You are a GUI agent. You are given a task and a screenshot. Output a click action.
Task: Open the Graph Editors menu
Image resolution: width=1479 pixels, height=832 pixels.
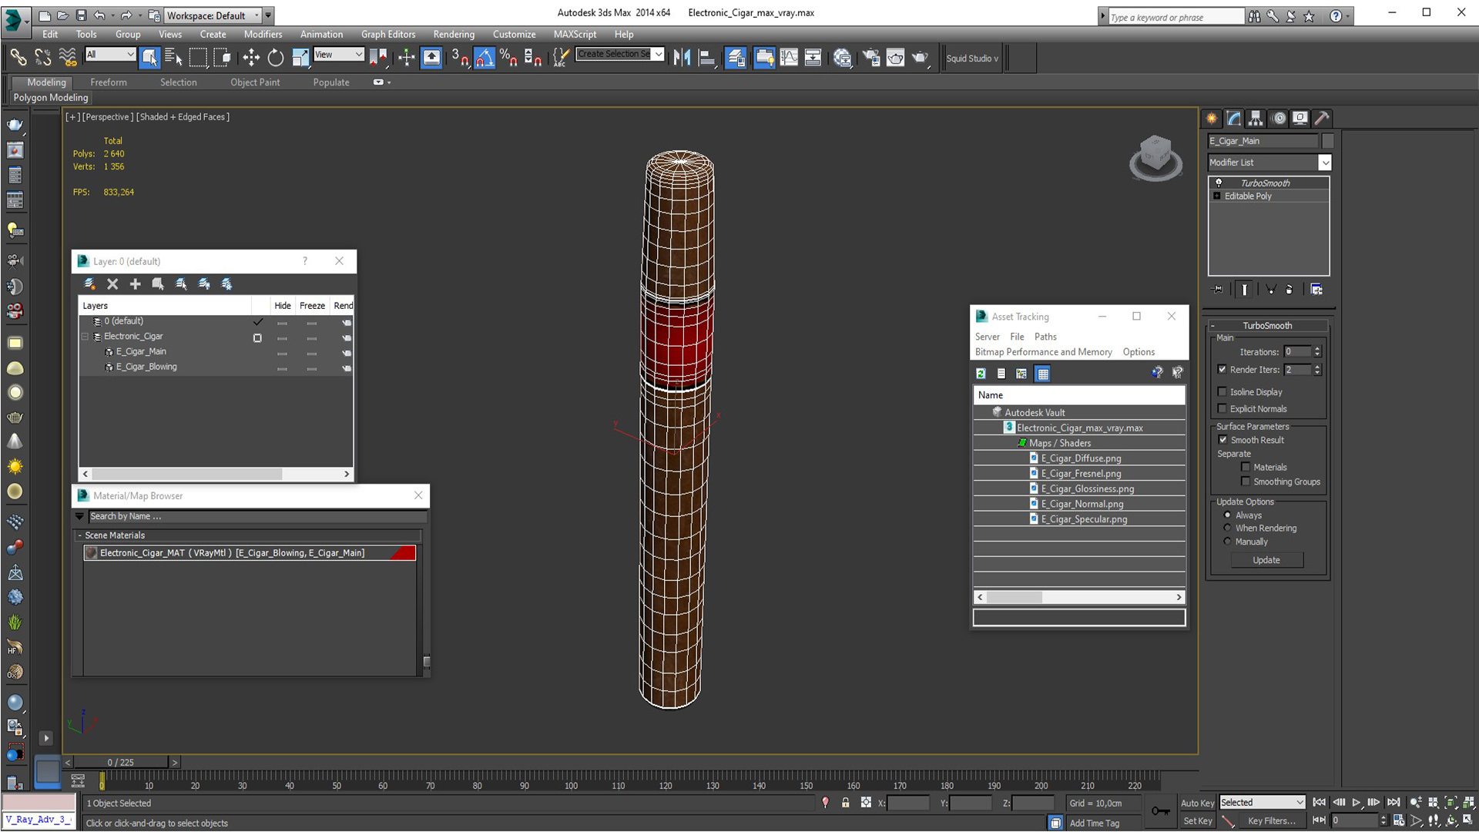click(x=388, y=35)
